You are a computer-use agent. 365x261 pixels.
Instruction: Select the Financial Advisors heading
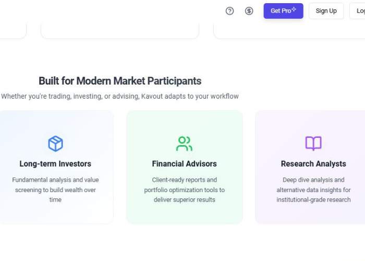(x=185, y=164)
